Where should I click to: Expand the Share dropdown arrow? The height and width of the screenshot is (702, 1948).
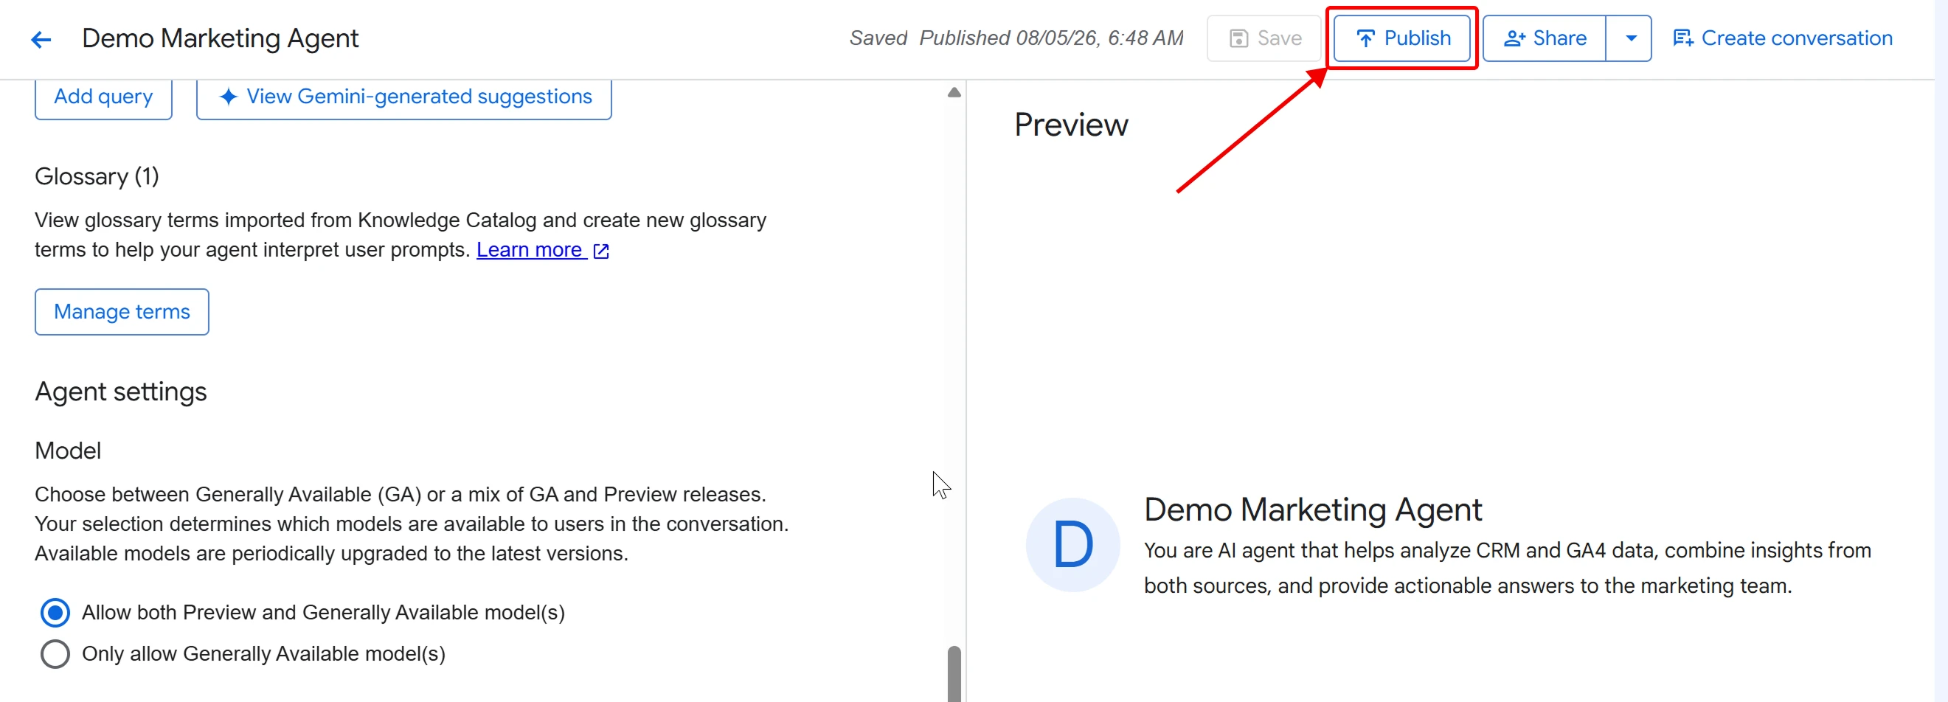tap(1629, 38)
